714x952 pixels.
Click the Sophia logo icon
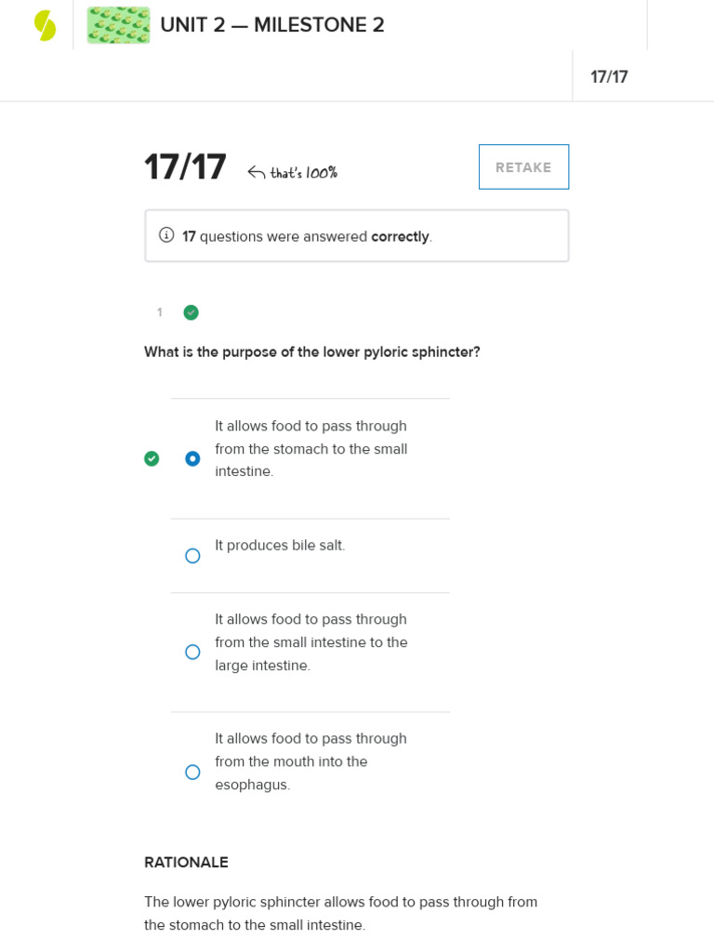pyautogui.click(x=45, y=25)
